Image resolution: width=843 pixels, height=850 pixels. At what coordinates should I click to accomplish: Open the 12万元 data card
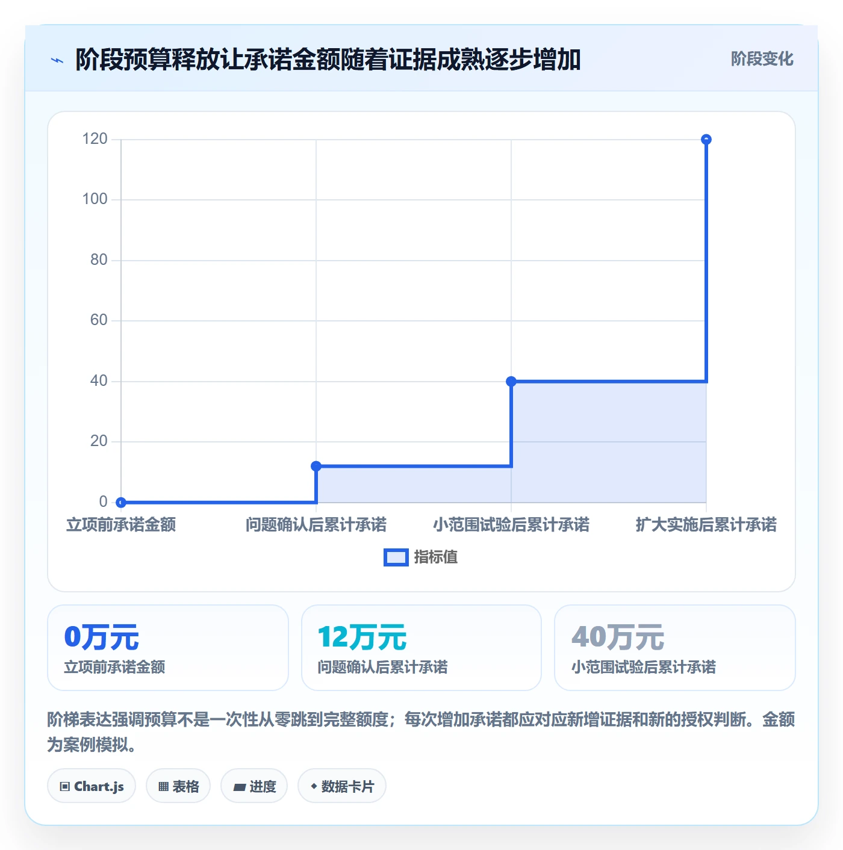(x=421, y=648)
